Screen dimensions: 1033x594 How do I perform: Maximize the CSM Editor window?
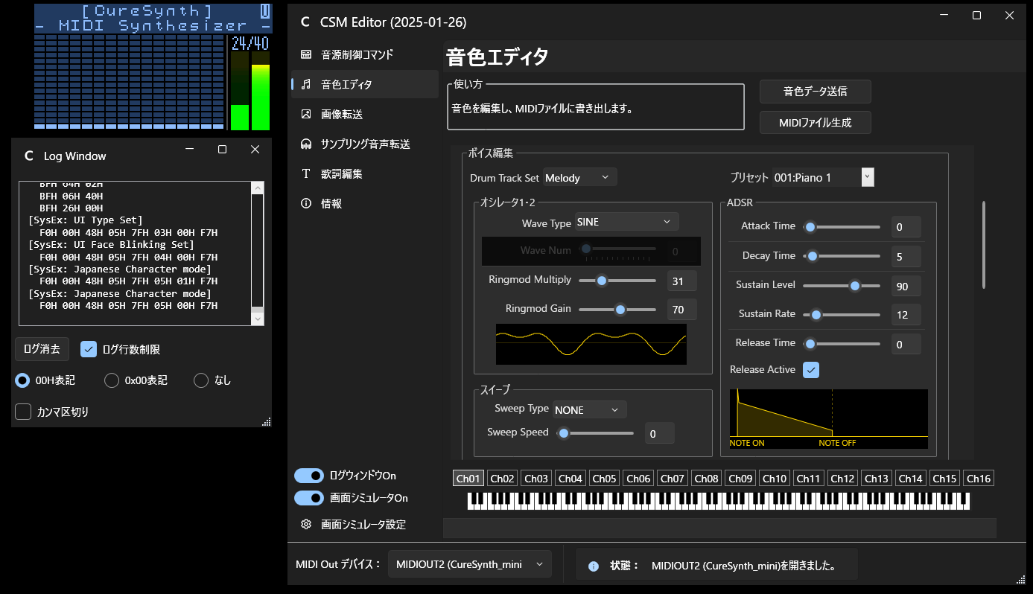(977, 15)
